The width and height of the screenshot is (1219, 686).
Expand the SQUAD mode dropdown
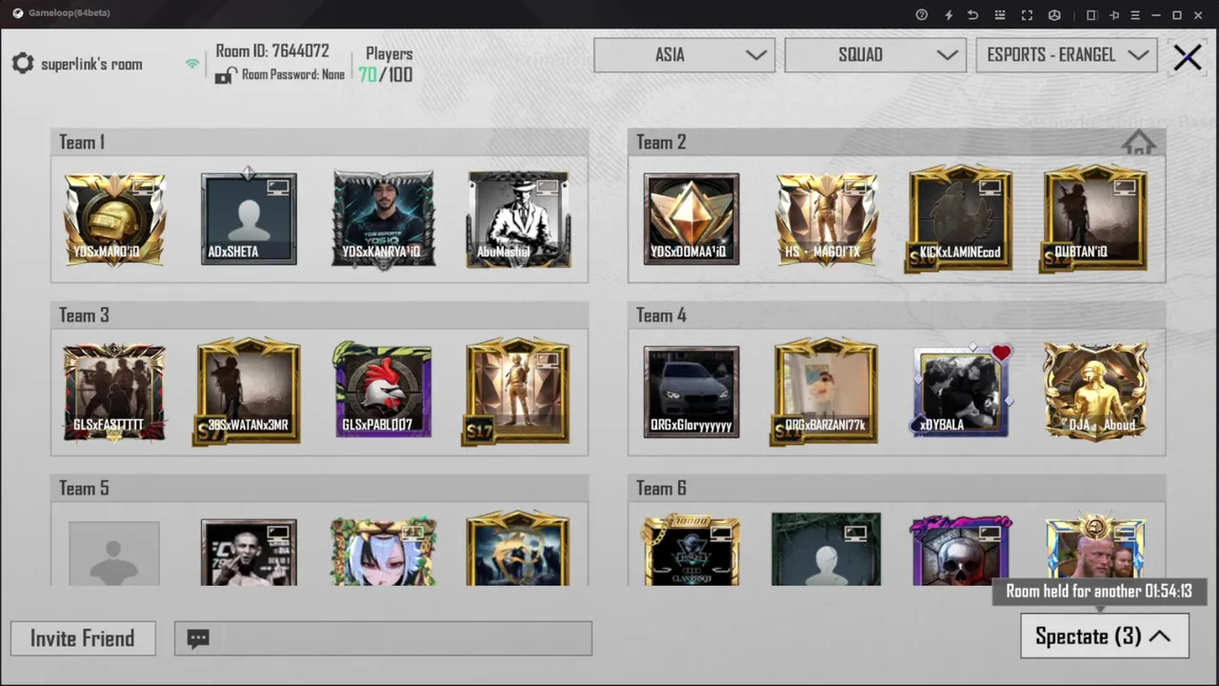[x=875, y=54]
